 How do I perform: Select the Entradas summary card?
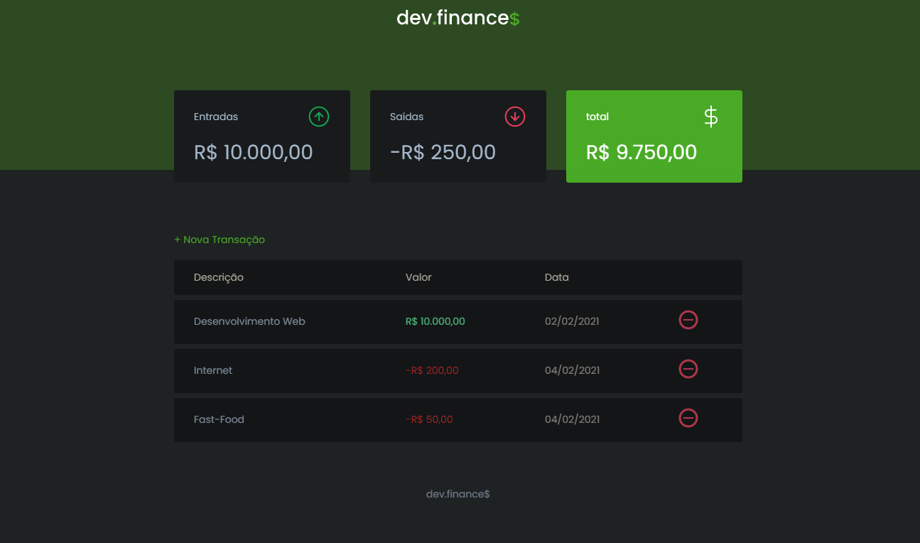tap(261, 136)
